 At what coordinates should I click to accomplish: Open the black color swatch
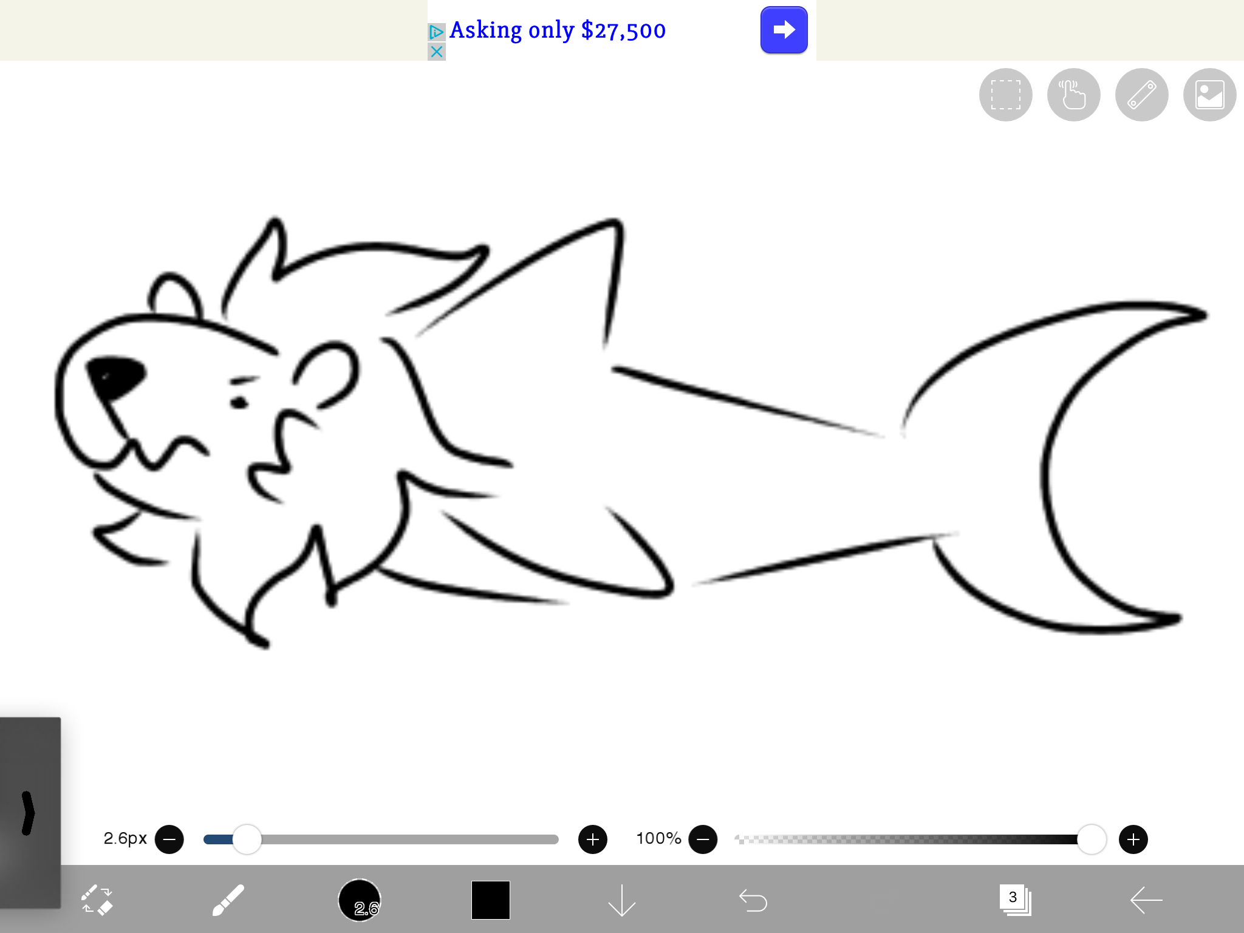click(490, 900)
